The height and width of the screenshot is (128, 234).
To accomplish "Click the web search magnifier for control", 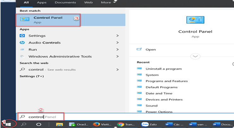I will pos(22,69).
